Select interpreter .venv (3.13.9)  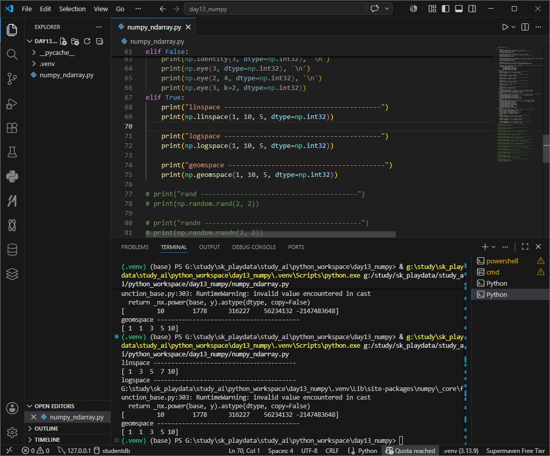[460, 451]
